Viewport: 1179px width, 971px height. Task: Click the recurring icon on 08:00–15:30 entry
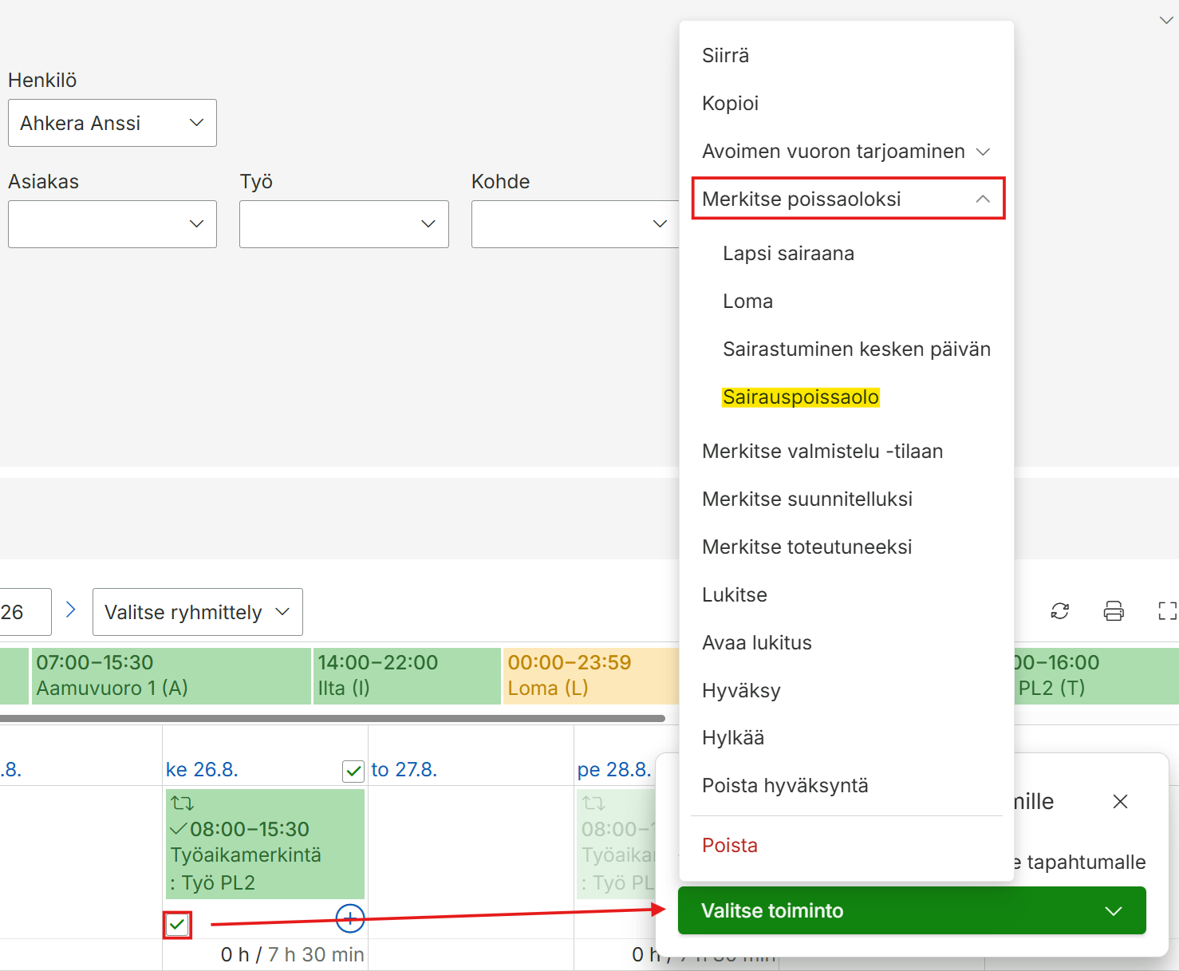point(183,803)
